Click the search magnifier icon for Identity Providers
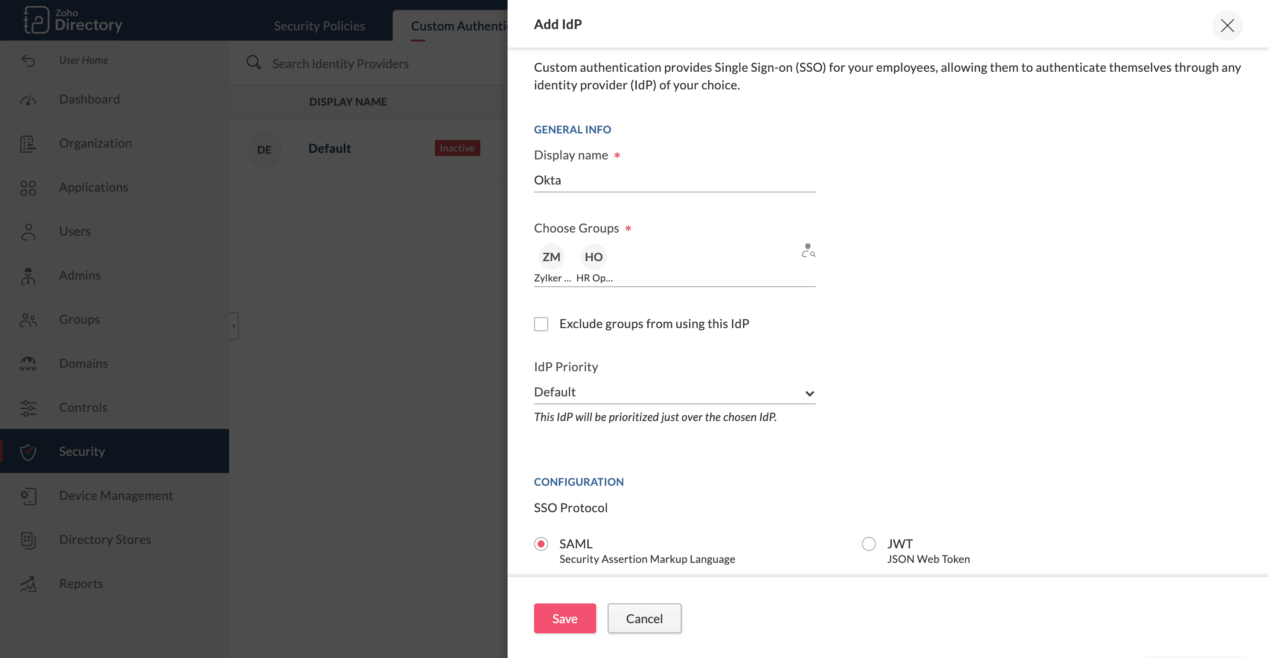The image size is (1269, 658). point(254,63)
